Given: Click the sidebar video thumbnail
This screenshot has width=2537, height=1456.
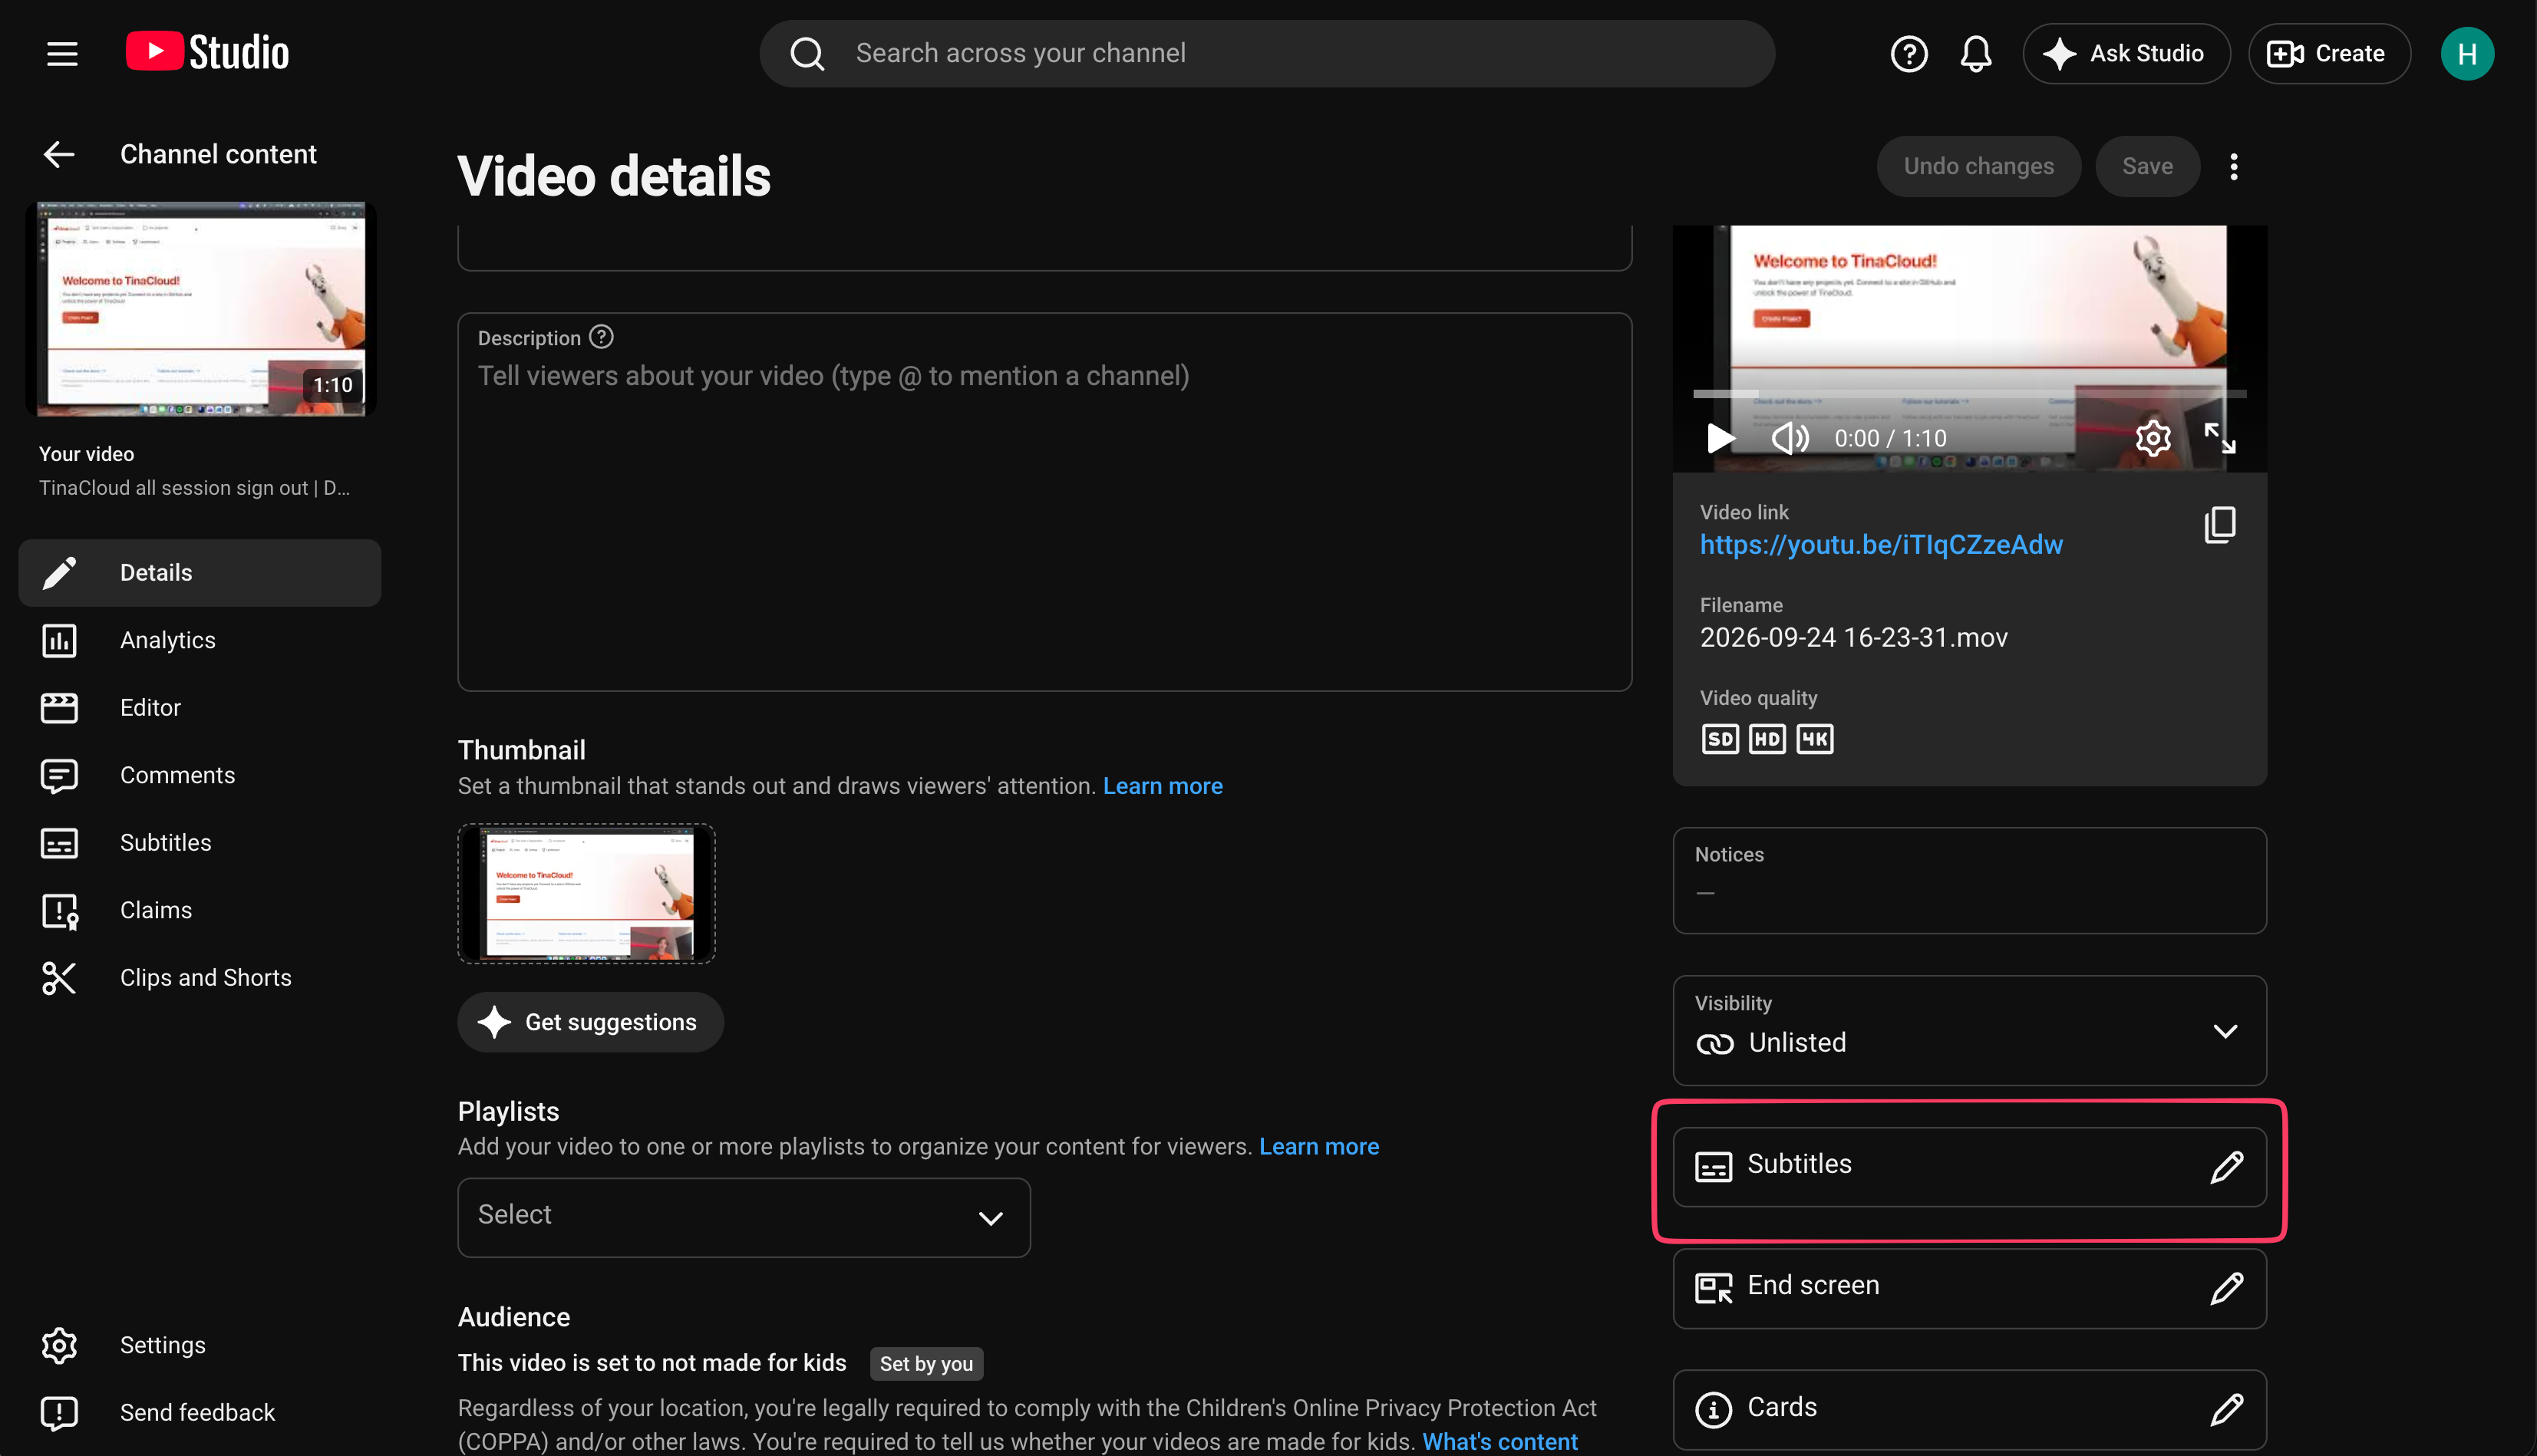Looking at the screenshot, I should pos(200,309).
